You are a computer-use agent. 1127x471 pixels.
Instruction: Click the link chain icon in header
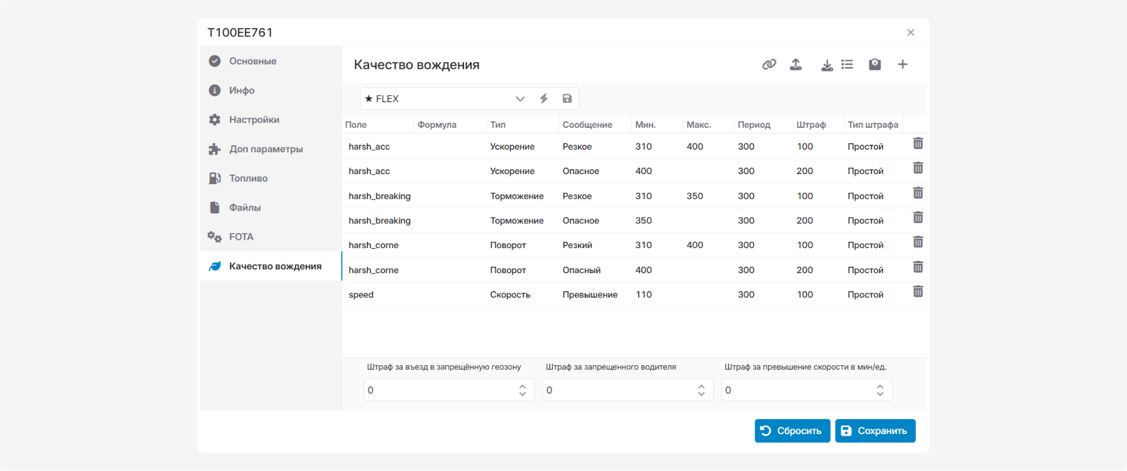point(769,65)
